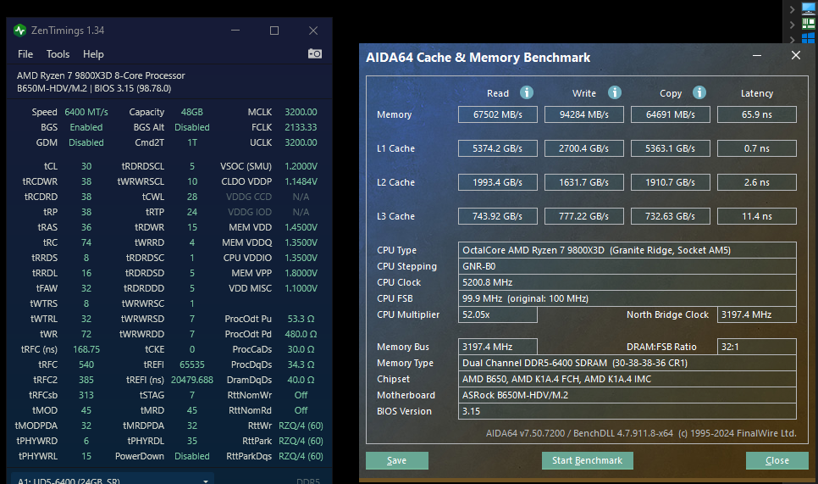Click L3 Cache Read value 743.92 GB/s

coord(498,216)
